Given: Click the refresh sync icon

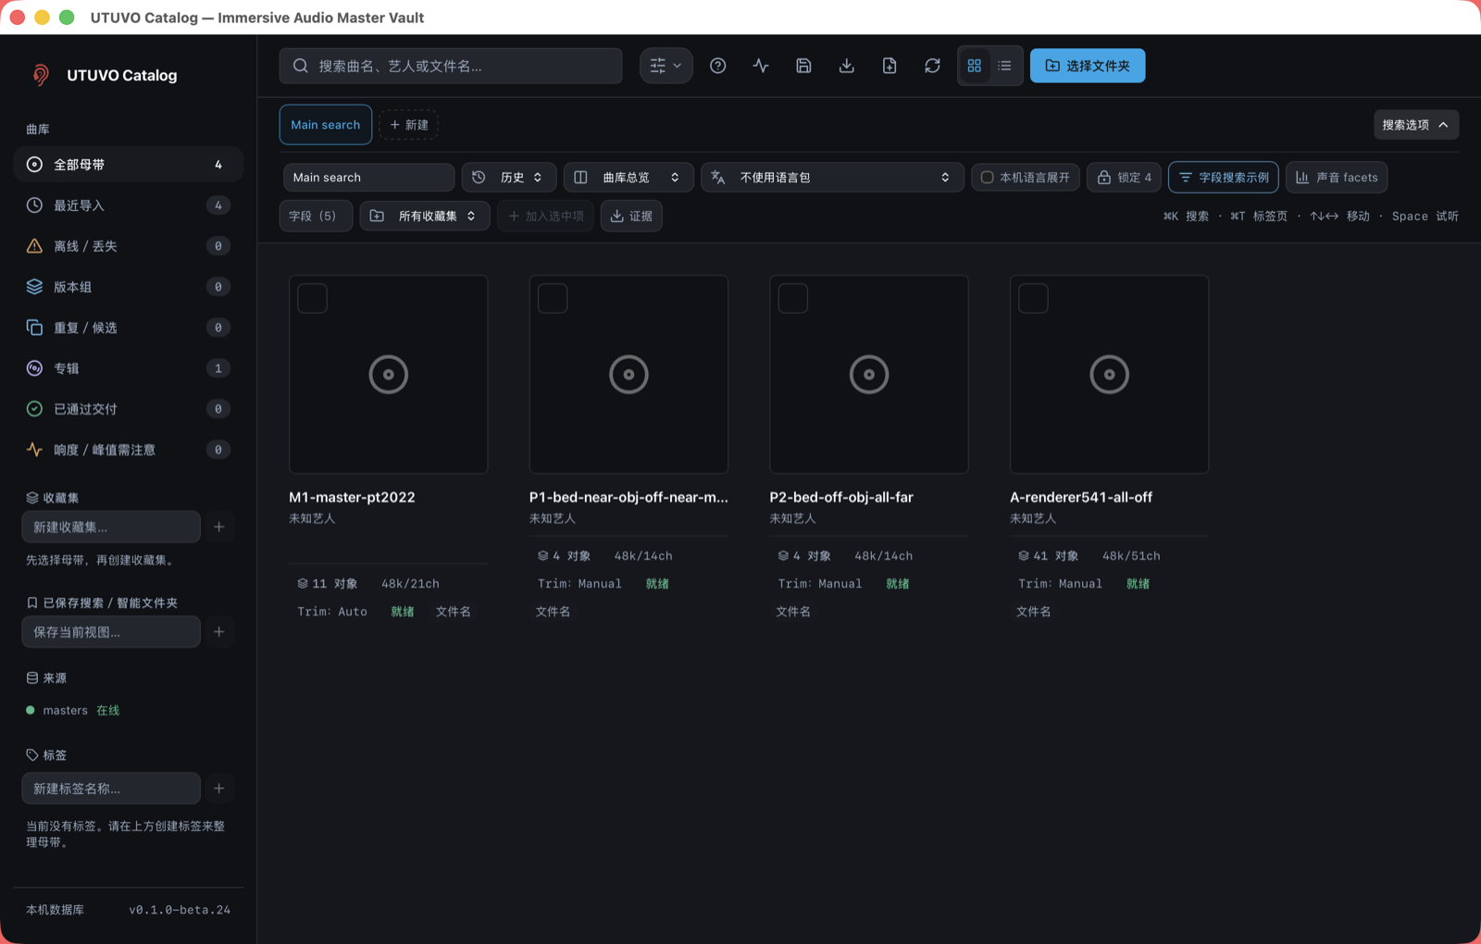Looking at the screenshot, I should 932,66.
